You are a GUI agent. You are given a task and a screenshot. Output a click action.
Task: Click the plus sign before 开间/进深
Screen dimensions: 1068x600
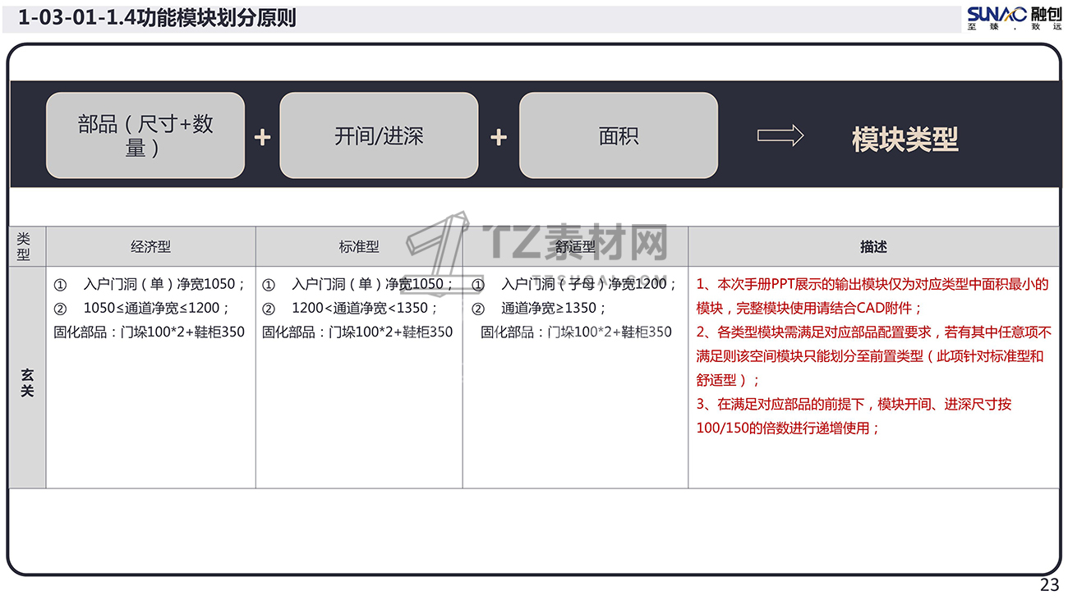[x=262, y=136]
